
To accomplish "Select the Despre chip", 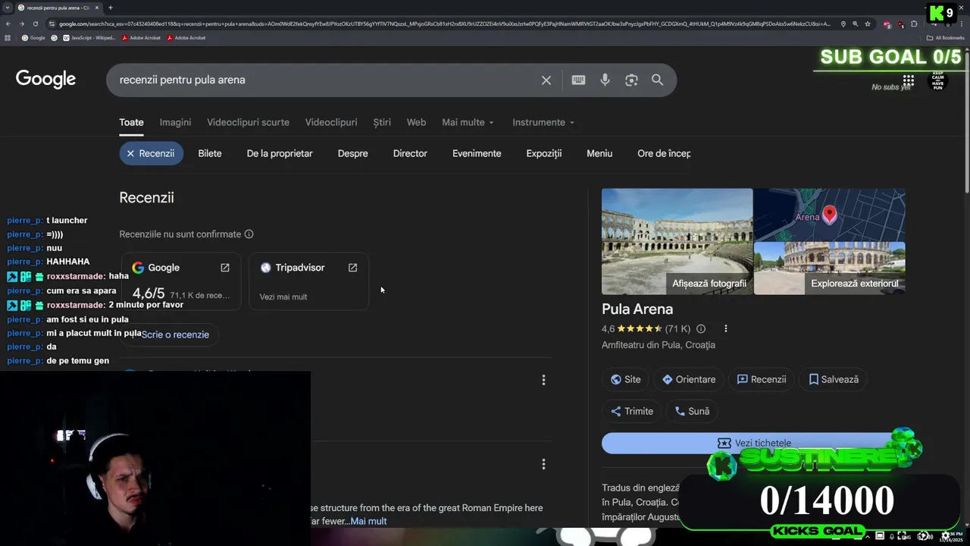I will [x=352, y=153].
